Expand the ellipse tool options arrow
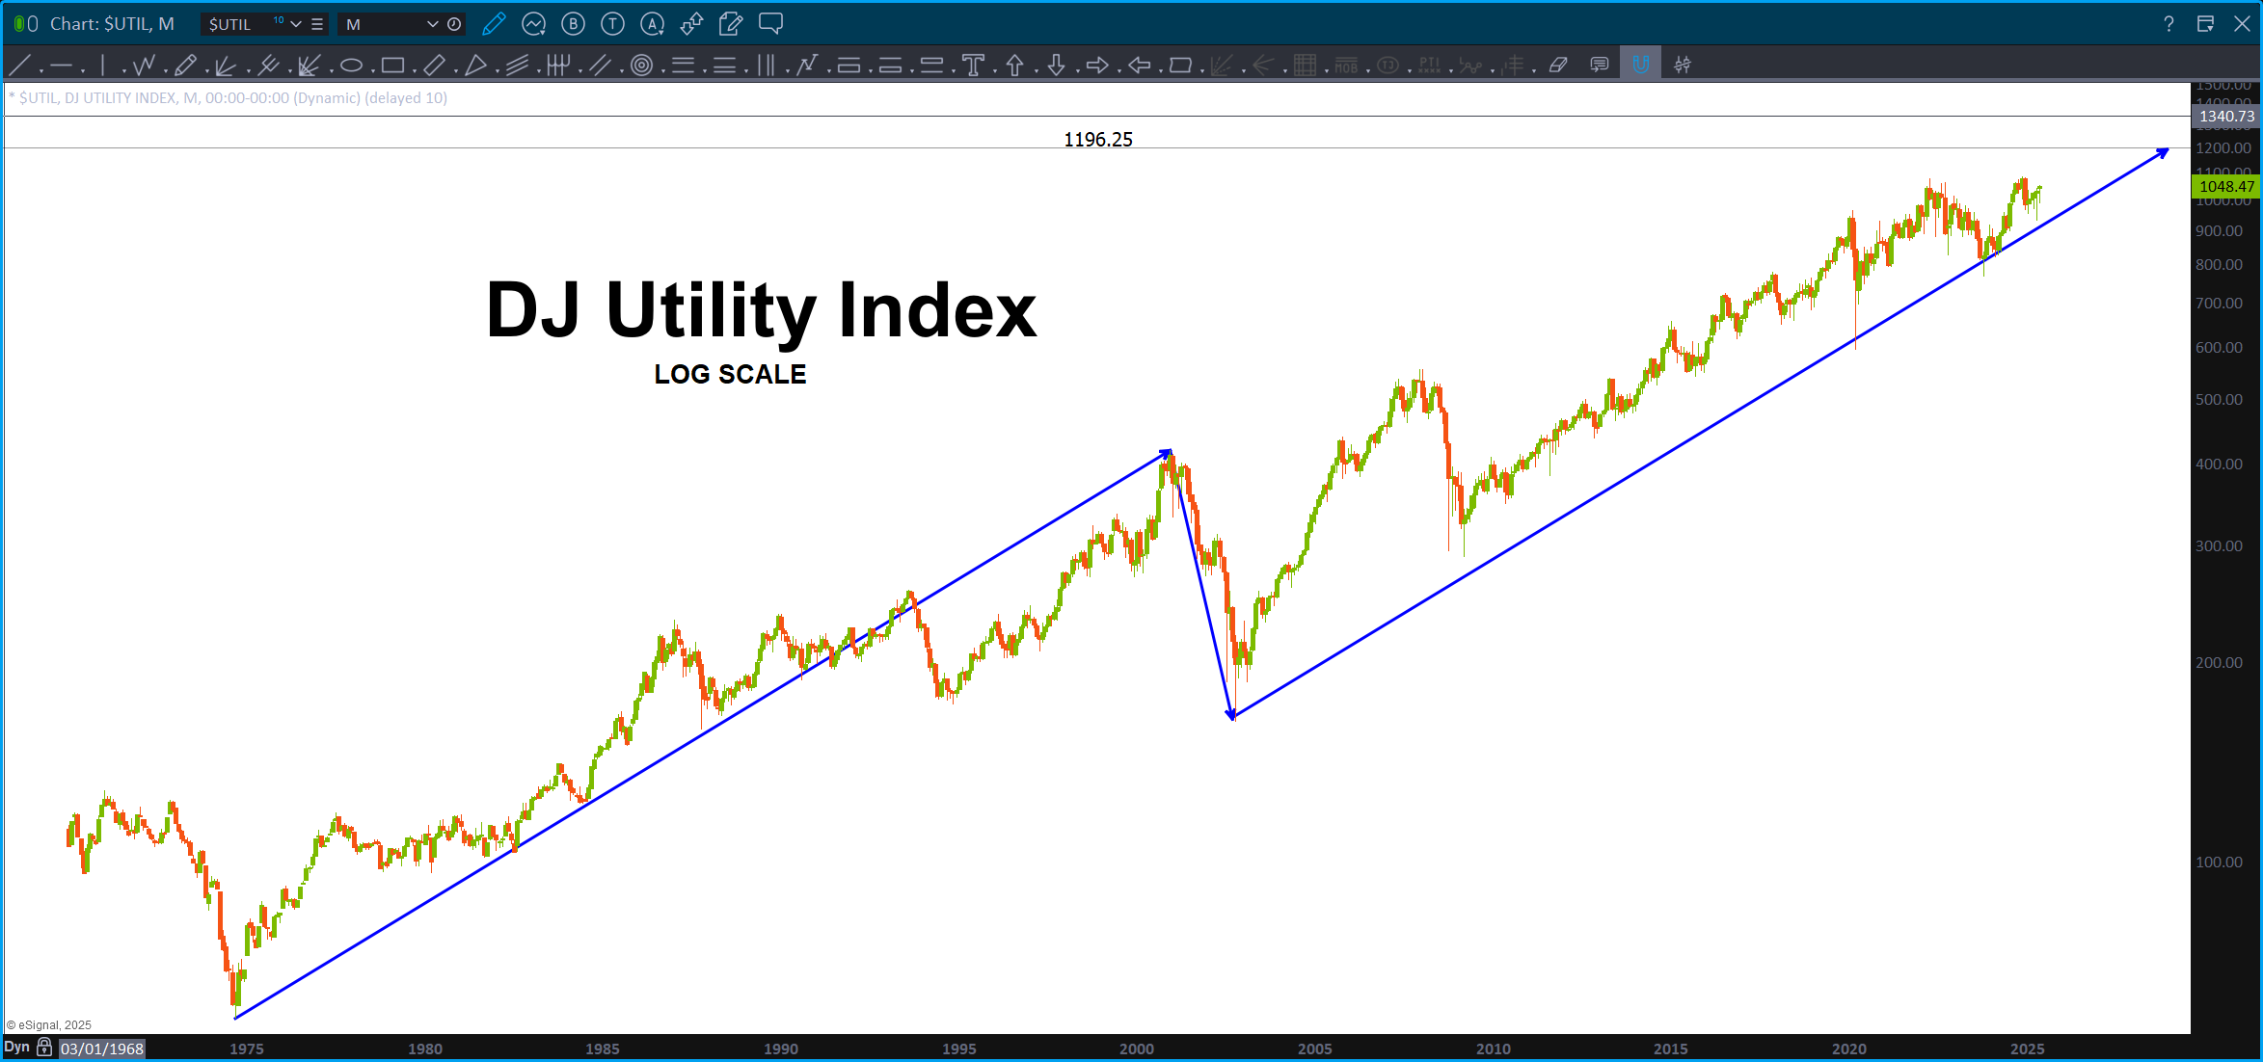Viewport: 2263px width, 1062px height. pyautogui.click(x=371, y=71)
